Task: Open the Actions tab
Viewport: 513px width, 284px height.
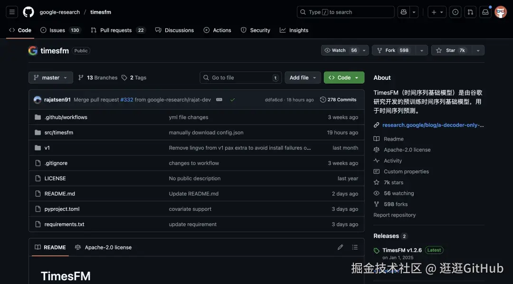Action: (217, 30)
